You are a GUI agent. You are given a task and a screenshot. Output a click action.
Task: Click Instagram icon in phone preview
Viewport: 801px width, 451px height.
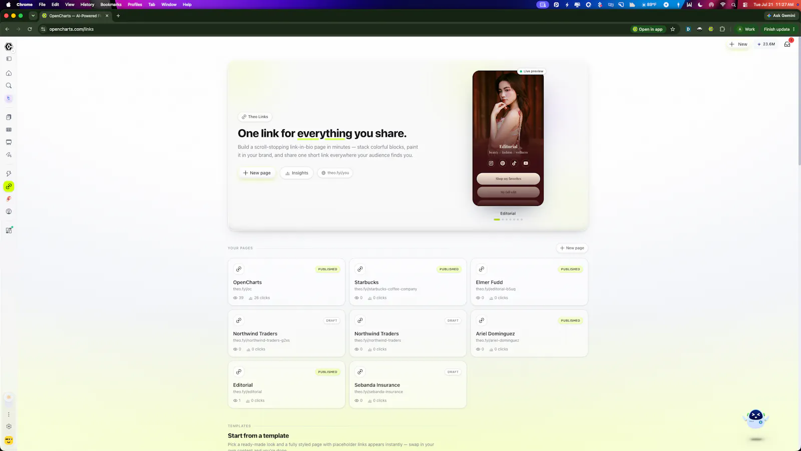pos(491,163)
